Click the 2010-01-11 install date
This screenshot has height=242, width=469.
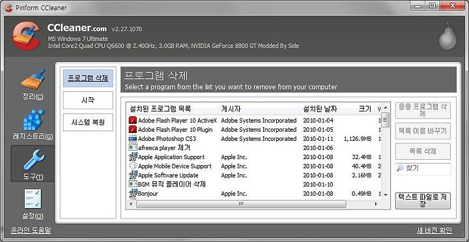[318, 139]
